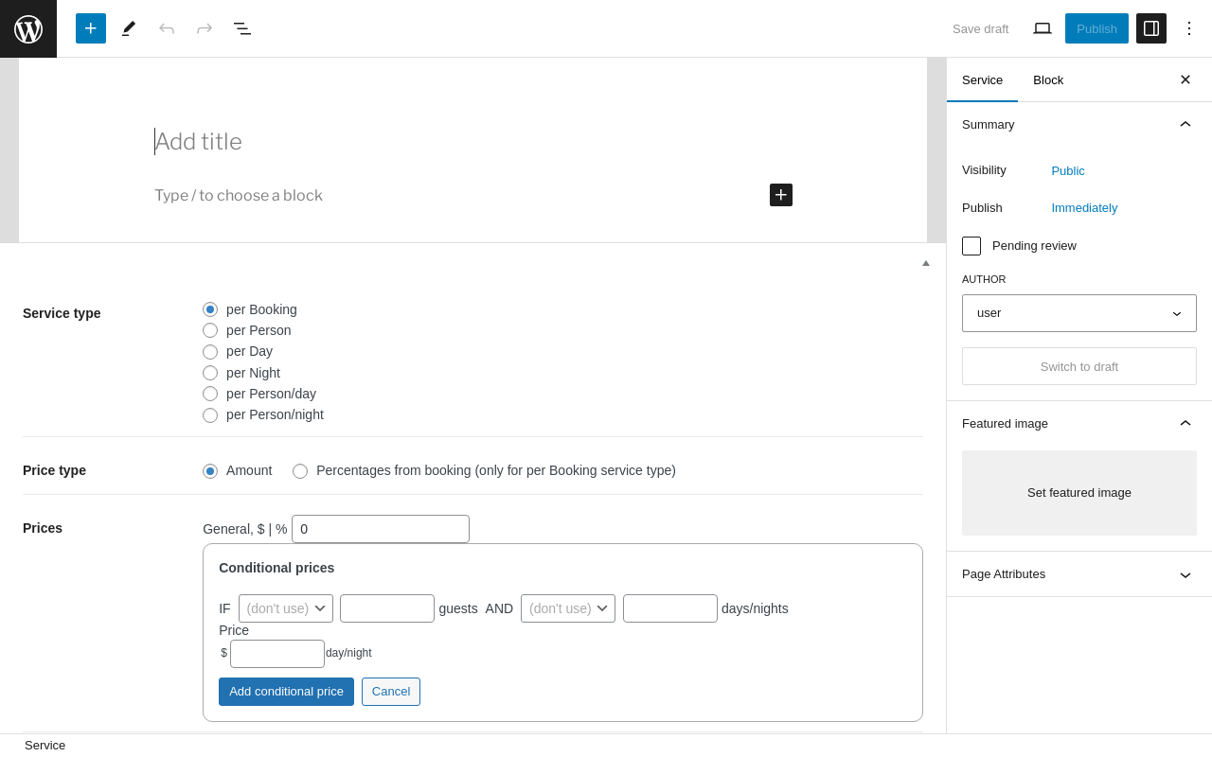Select per Person service type
The height and width of the screenshot is (757, 1212).
pos(210,330)
